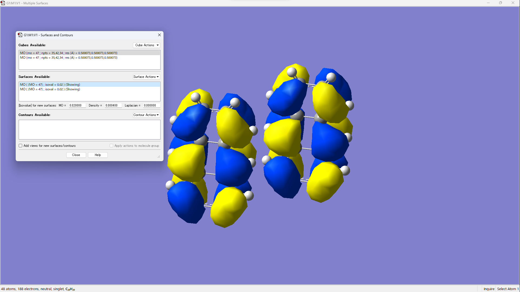Toggle Apply actions to molecule group
This screenshot has height=292, width=520.
(111, 146)
